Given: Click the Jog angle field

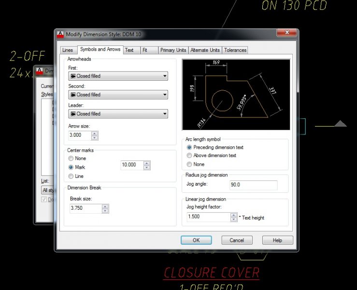Looking at the screenshot, I should [254, 185].
